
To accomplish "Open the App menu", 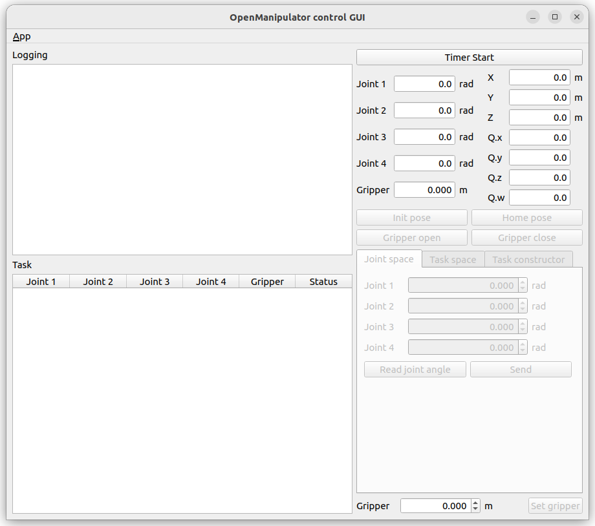I will coord(21,36).
